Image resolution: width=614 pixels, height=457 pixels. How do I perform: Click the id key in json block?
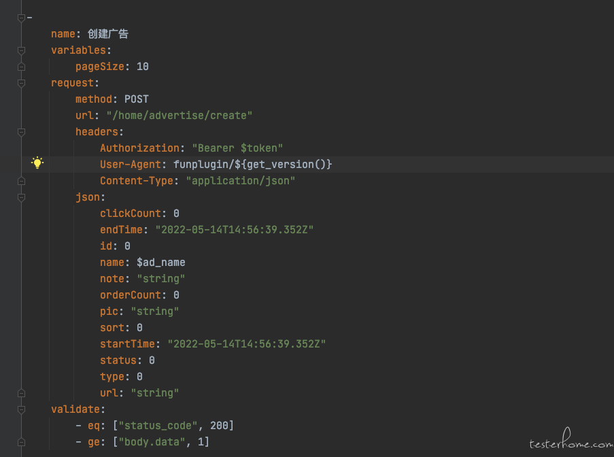[x=106, y=246]
